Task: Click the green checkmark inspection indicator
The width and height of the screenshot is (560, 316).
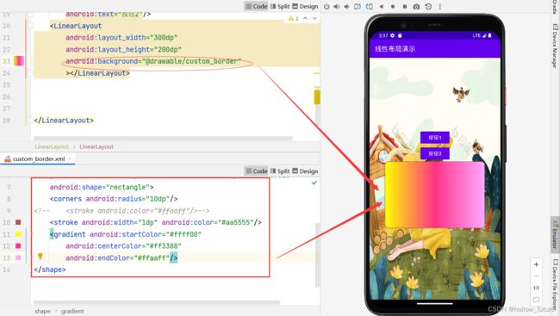Action: 314,183
